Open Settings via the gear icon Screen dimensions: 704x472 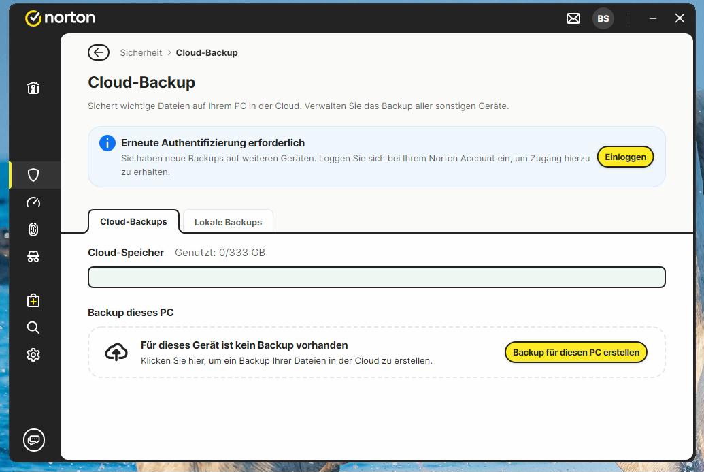[33, 355]
